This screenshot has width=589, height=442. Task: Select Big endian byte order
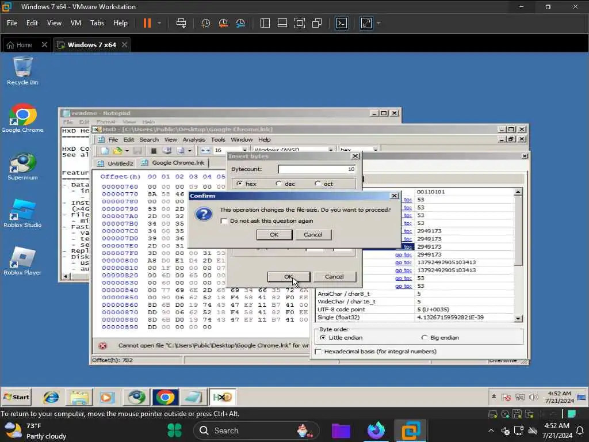424,337
